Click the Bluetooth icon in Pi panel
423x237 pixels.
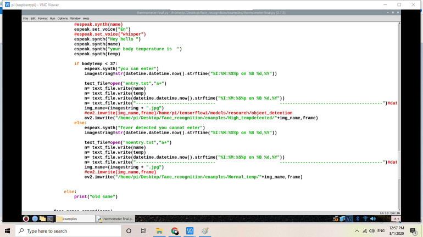point(357,218)
